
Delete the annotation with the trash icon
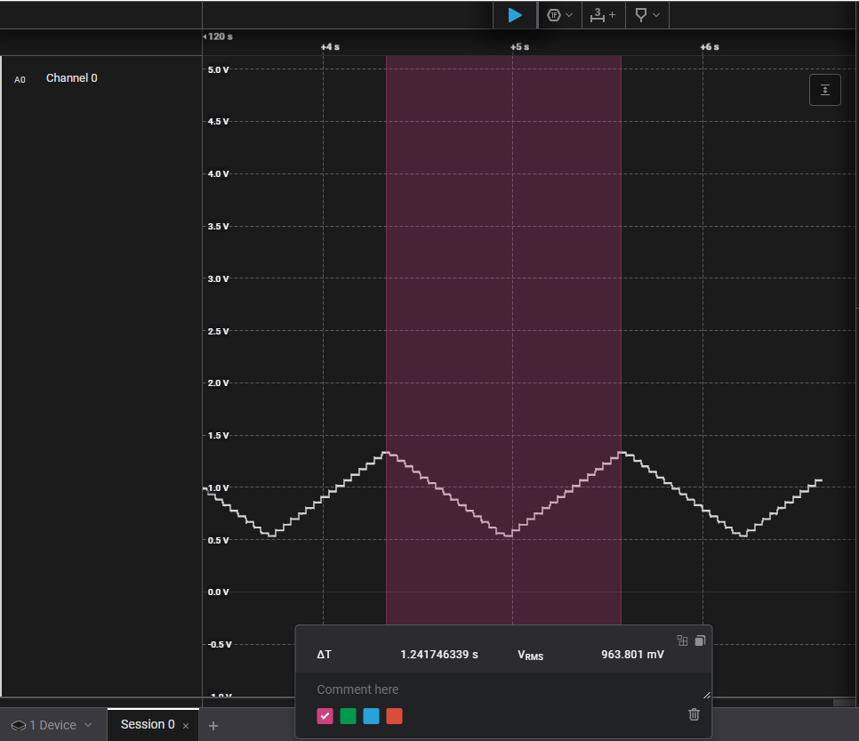(x=694, y=714)
